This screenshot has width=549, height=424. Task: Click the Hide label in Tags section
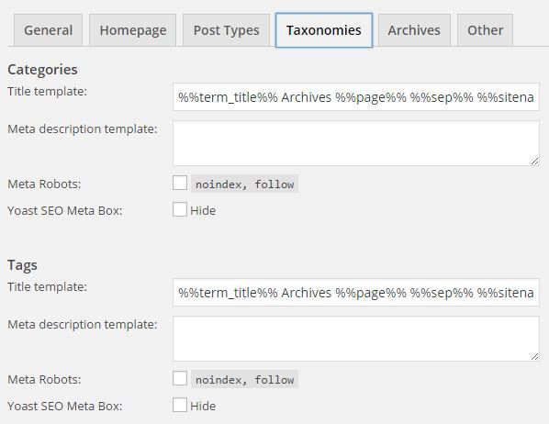[x=203, y=406]
